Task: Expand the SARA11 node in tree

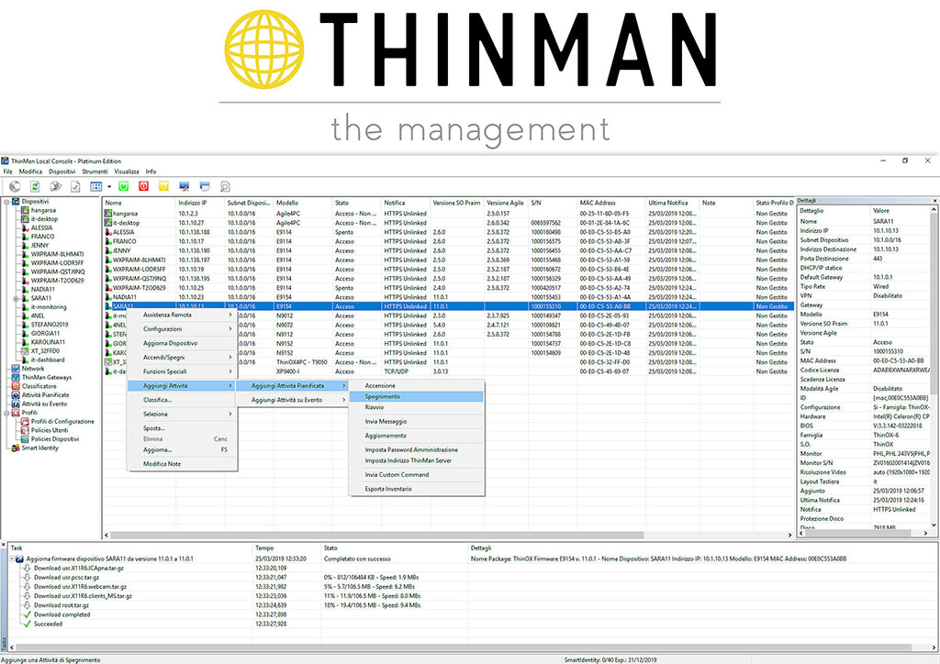Action: coord(16,298)
